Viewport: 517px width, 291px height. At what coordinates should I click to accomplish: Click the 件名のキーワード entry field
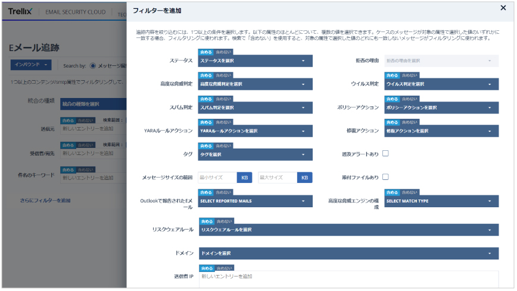[x=94, y=178]
